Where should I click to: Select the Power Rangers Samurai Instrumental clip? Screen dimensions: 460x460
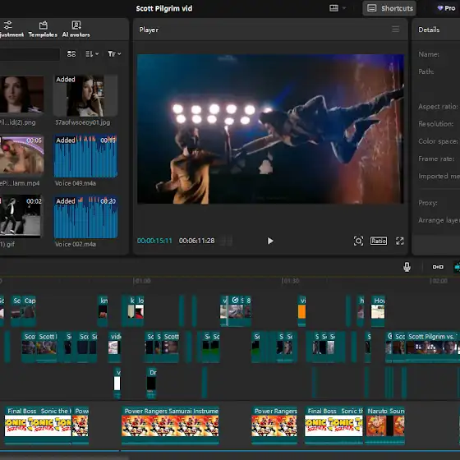pos(170,425)
